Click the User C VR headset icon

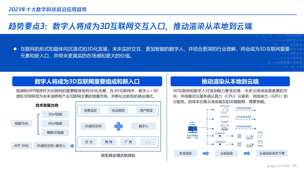click(x=224, y=129)
